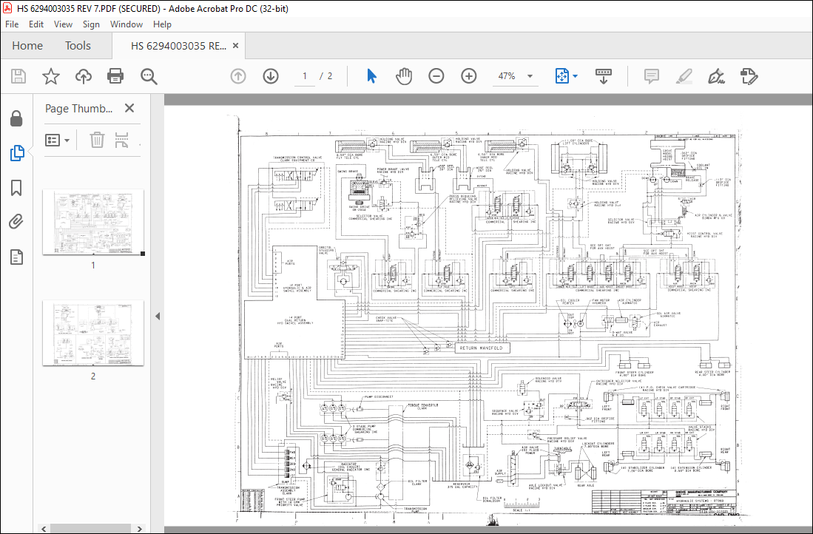813x534 pixels.
Task: Collapse the navigation pane arrow
Action: [x=158, y=316]
